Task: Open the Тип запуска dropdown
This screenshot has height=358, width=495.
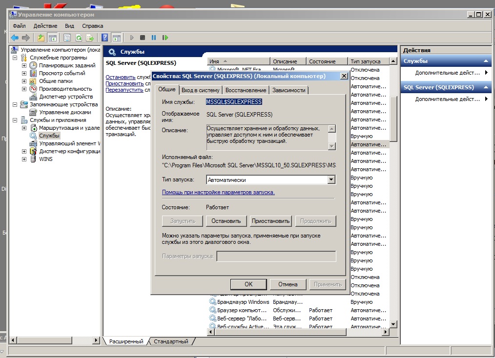Action: click(x=331, y=180)
